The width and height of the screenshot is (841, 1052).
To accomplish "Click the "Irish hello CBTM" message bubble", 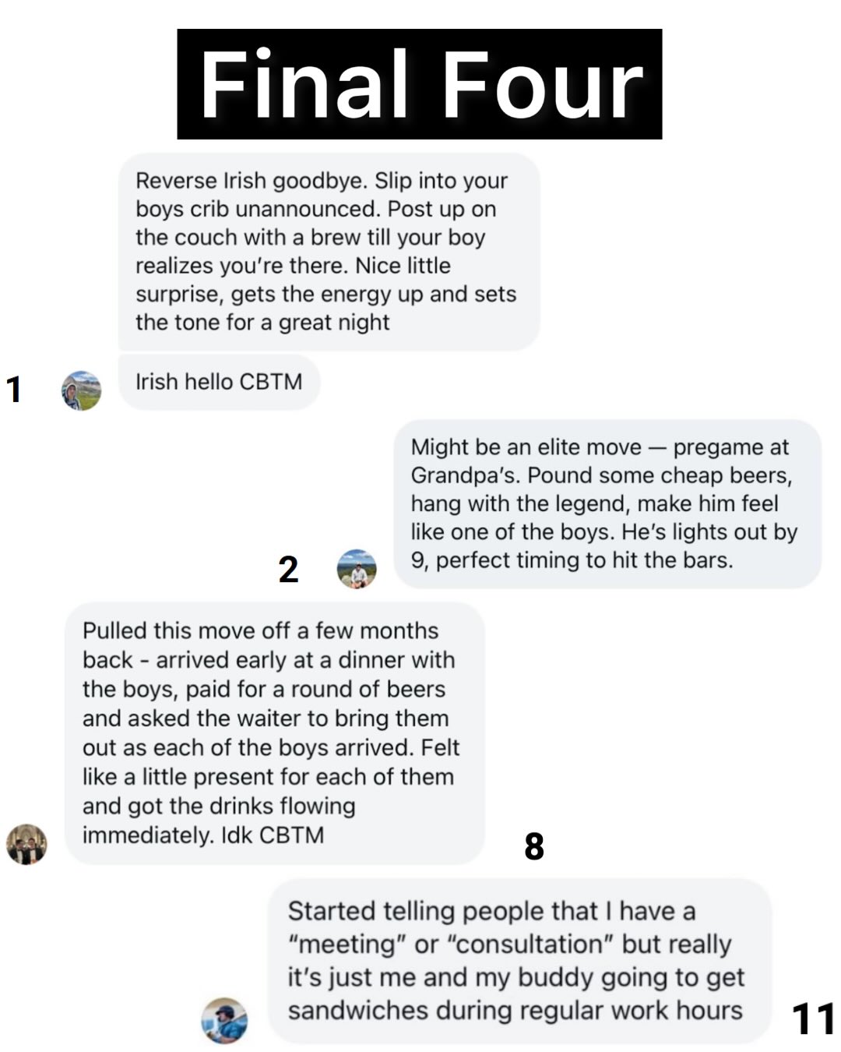I will click(219, 382).
